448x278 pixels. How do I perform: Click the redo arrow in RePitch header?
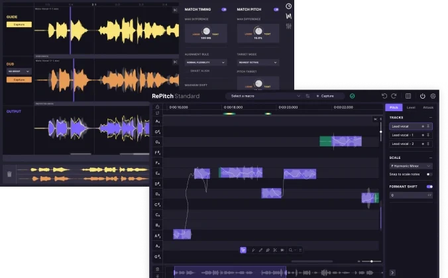(x=394, y=96)
